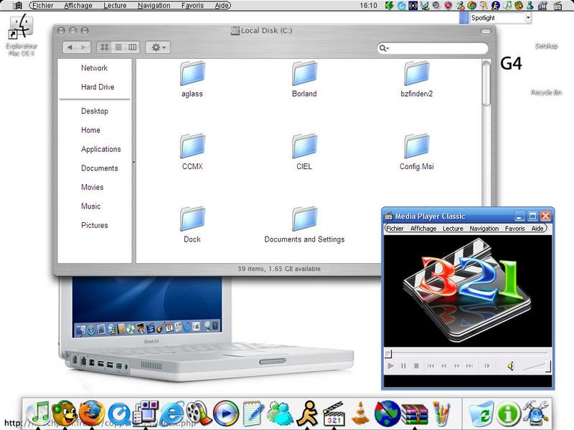Open Navigation menu in Media Player Classic window
The image size is (574, 430).
click(484, 228)
